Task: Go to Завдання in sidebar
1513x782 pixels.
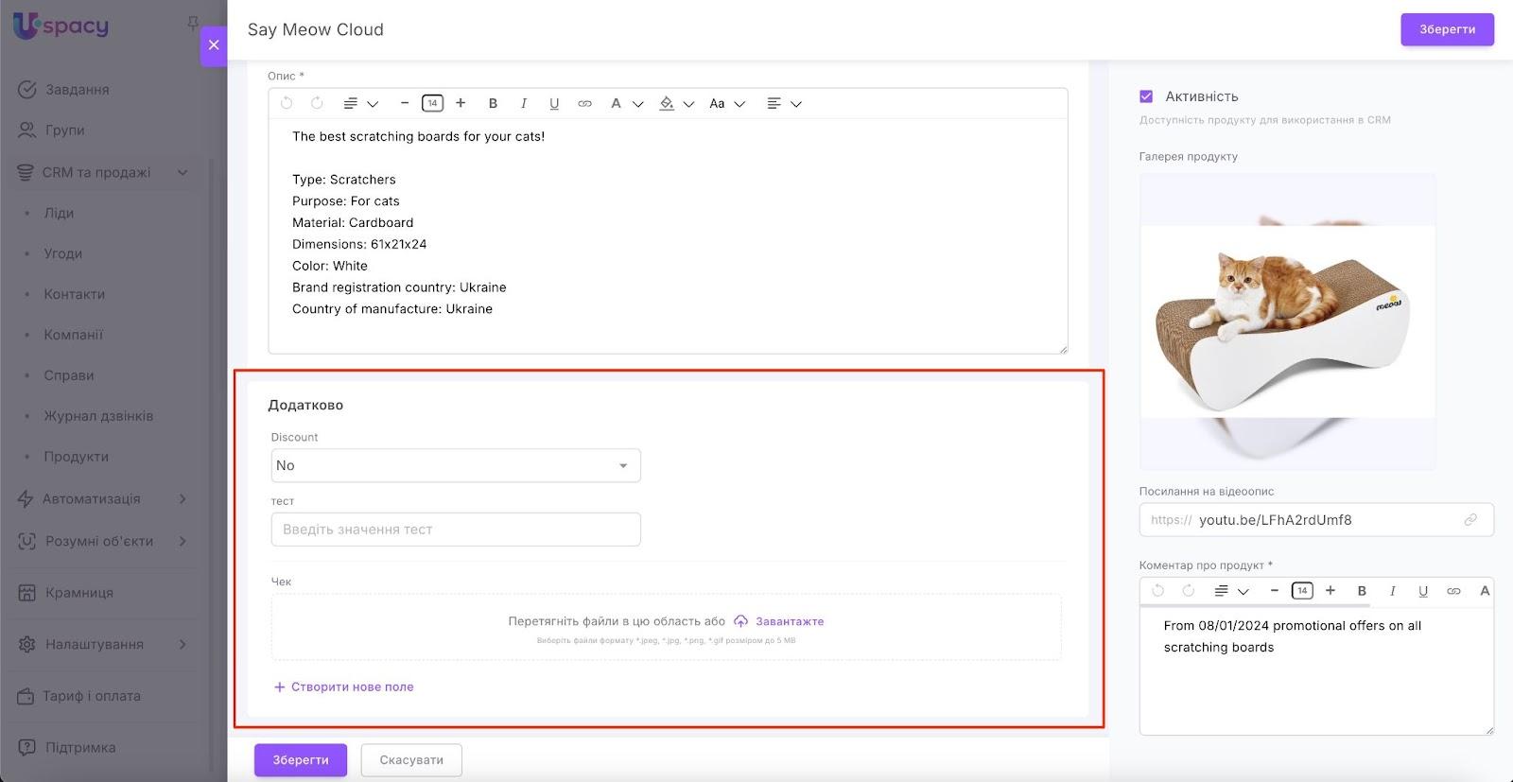Action: [x=77, y=90]
